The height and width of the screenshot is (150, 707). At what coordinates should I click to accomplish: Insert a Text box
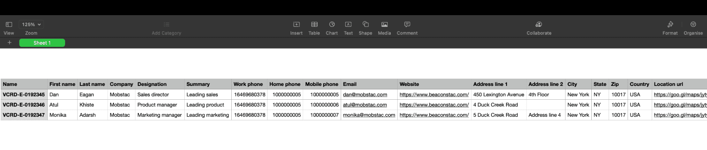tap(348, 25)
